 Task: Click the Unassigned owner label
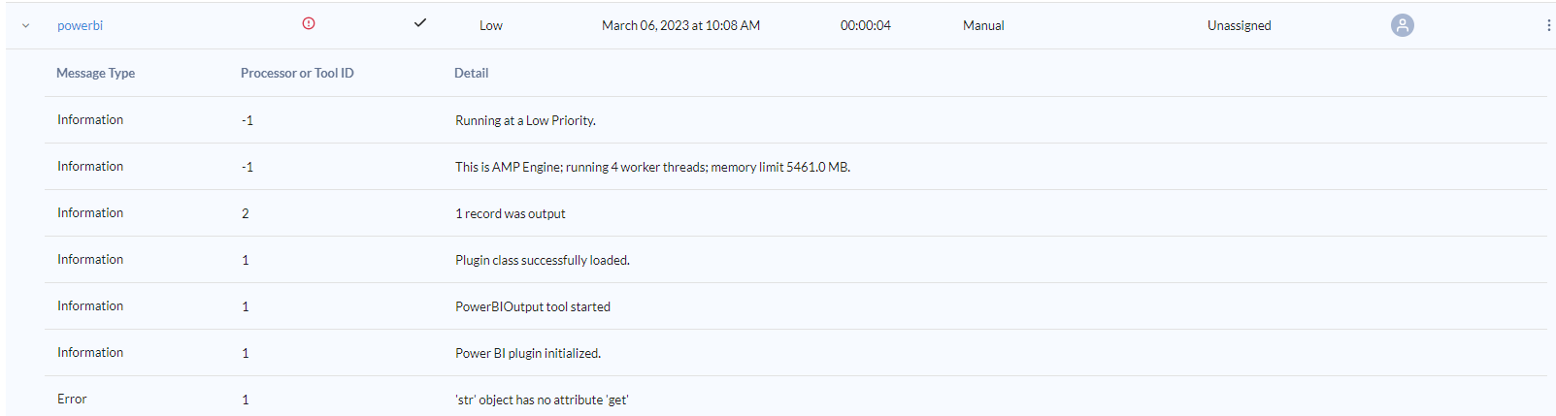(x=1239, y=26)
